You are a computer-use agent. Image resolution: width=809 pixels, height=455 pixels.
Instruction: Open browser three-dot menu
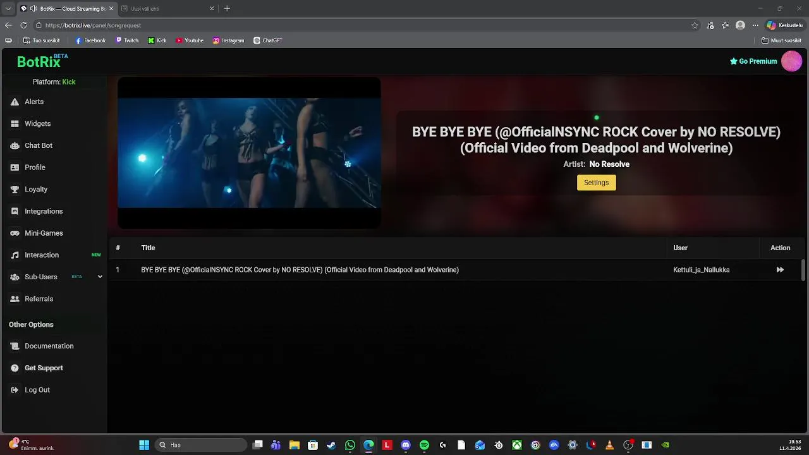pos(755,25)
